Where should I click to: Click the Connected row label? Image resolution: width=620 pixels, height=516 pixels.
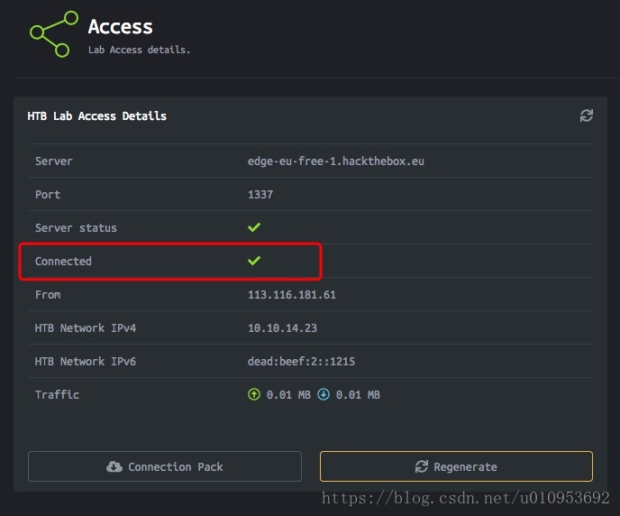[x=63, y=262]
